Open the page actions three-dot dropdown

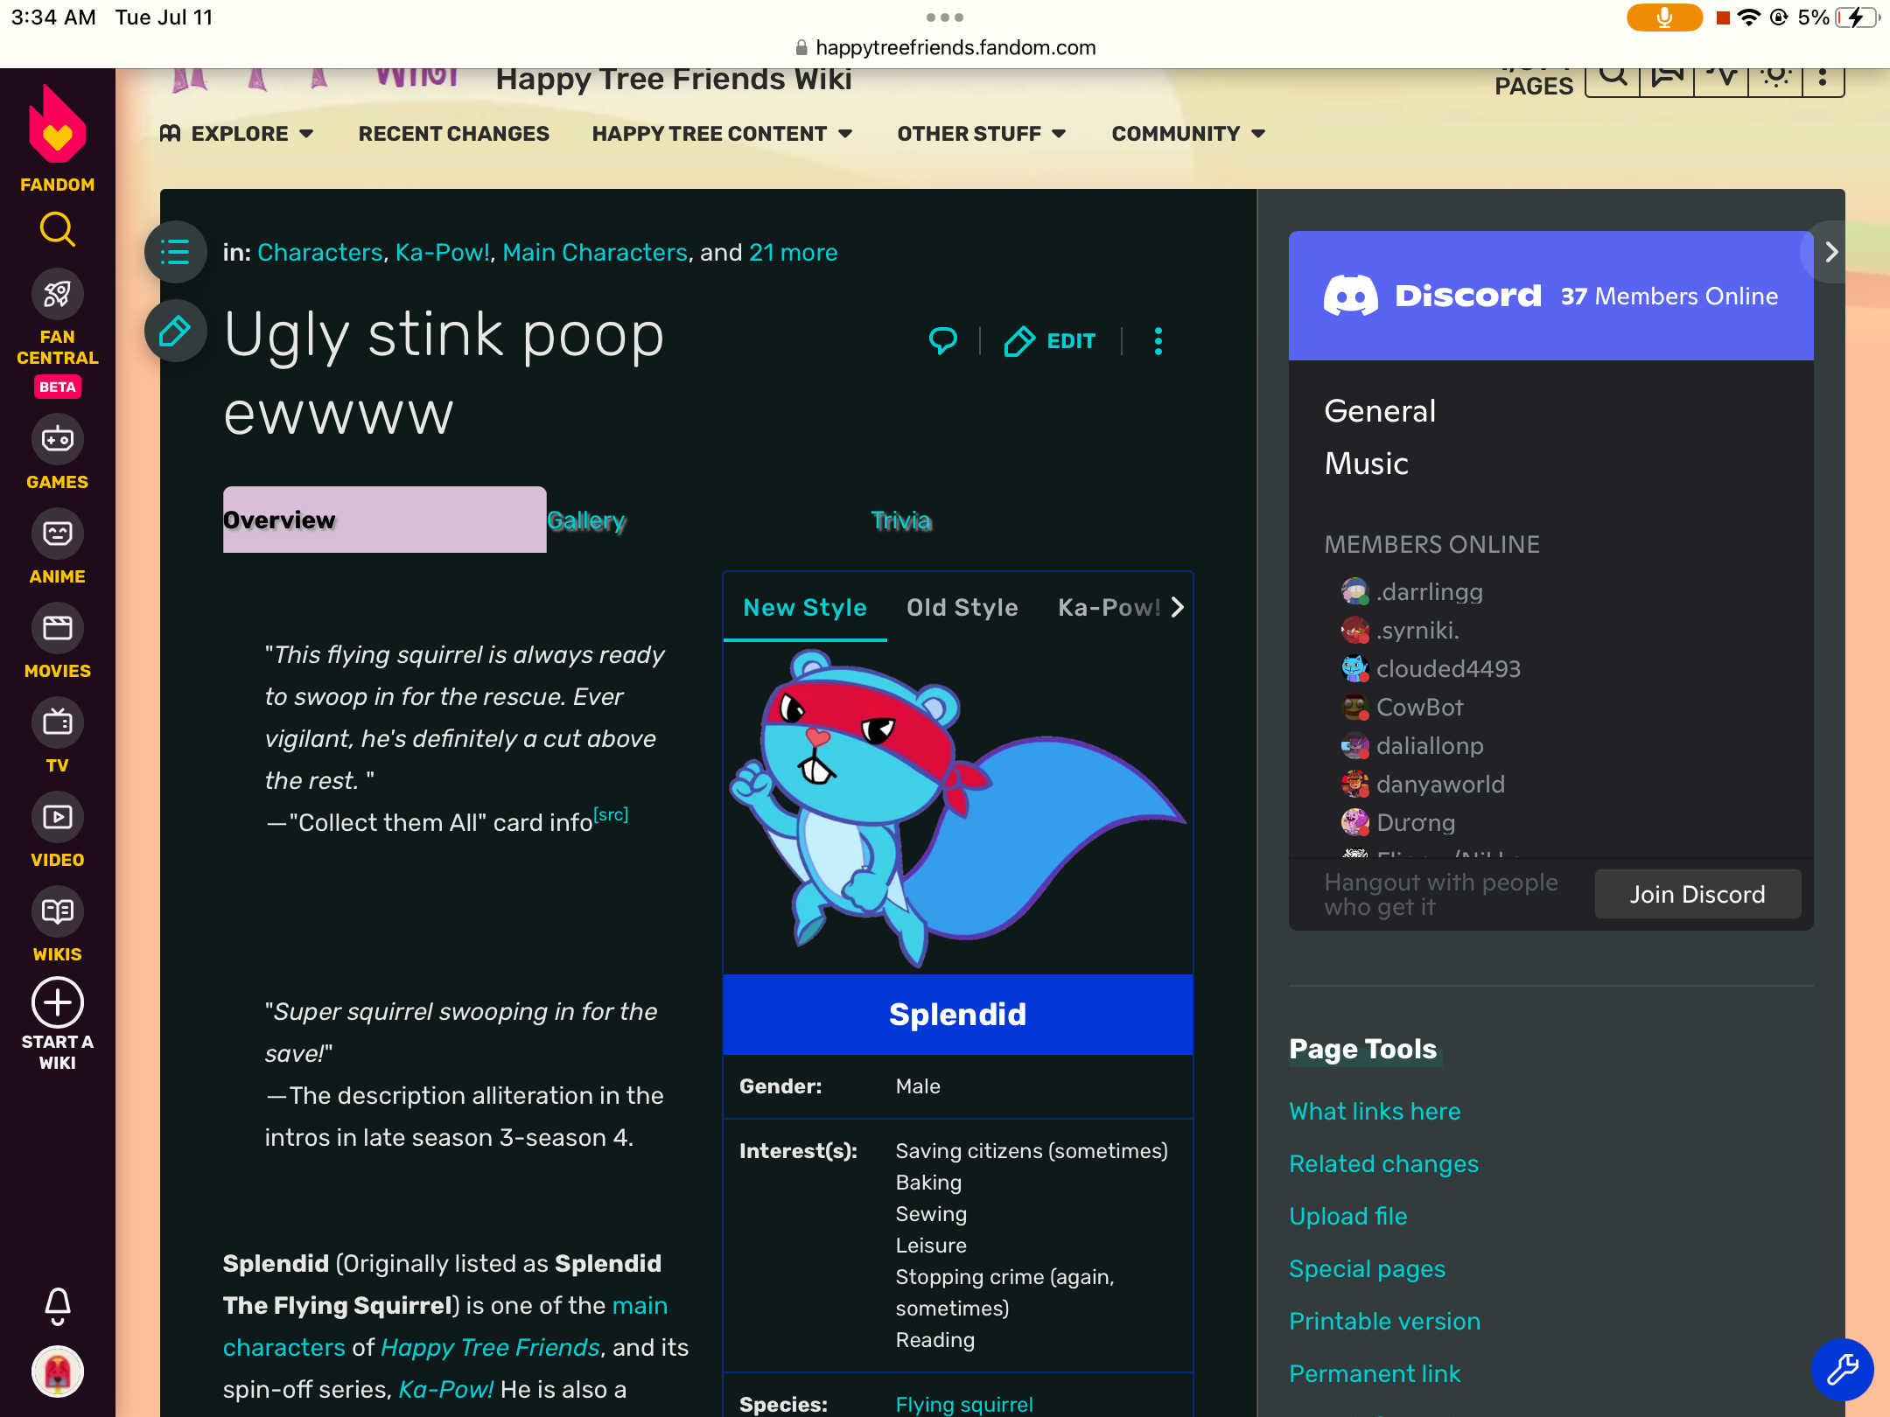coord(1158,341)
